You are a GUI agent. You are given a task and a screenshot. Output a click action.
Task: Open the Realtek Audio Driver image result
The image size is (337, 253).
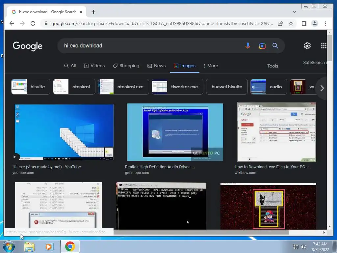pyautogui.click(x=175, y=132)
